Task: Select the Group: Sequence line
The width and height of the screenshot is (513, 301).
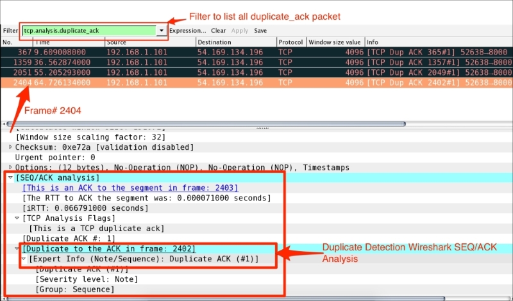Action: (75, 289)
